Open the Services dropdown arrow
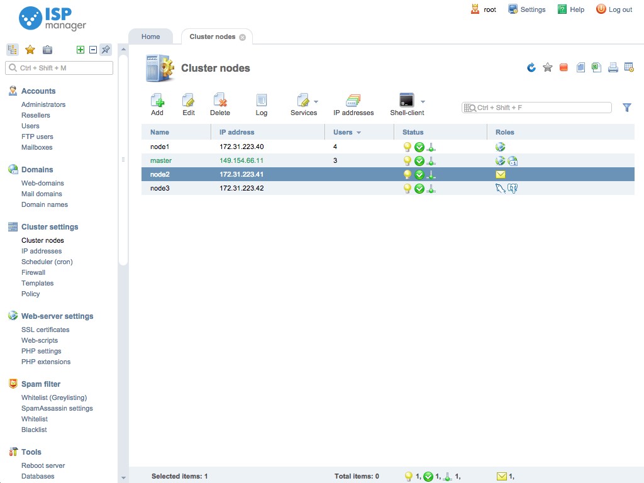644x483 pixels. pyautogui.click(x=316, y=101)
